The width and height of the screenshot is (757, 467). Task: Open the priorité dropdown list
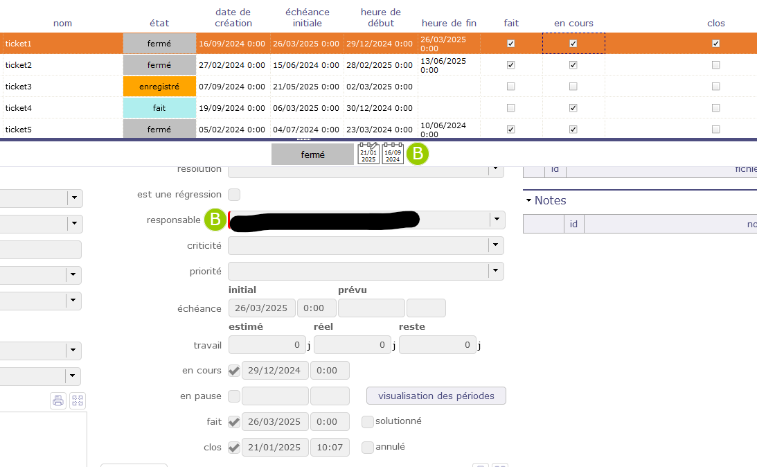click(495, 271)
